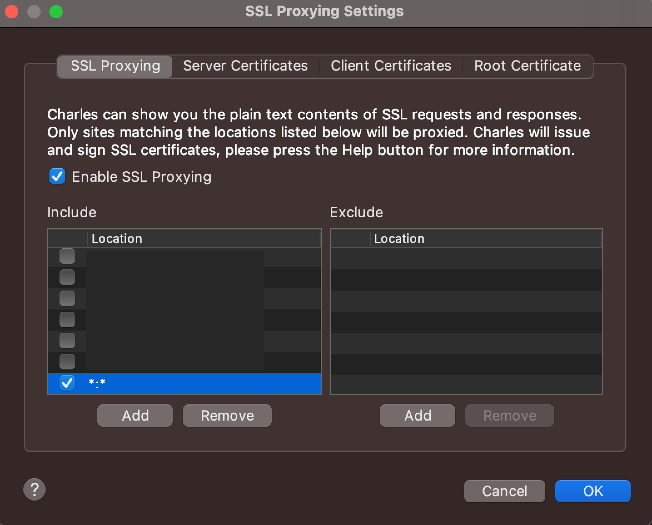
Task: Add a new Exclude location
Action: [x=417, y=416]
